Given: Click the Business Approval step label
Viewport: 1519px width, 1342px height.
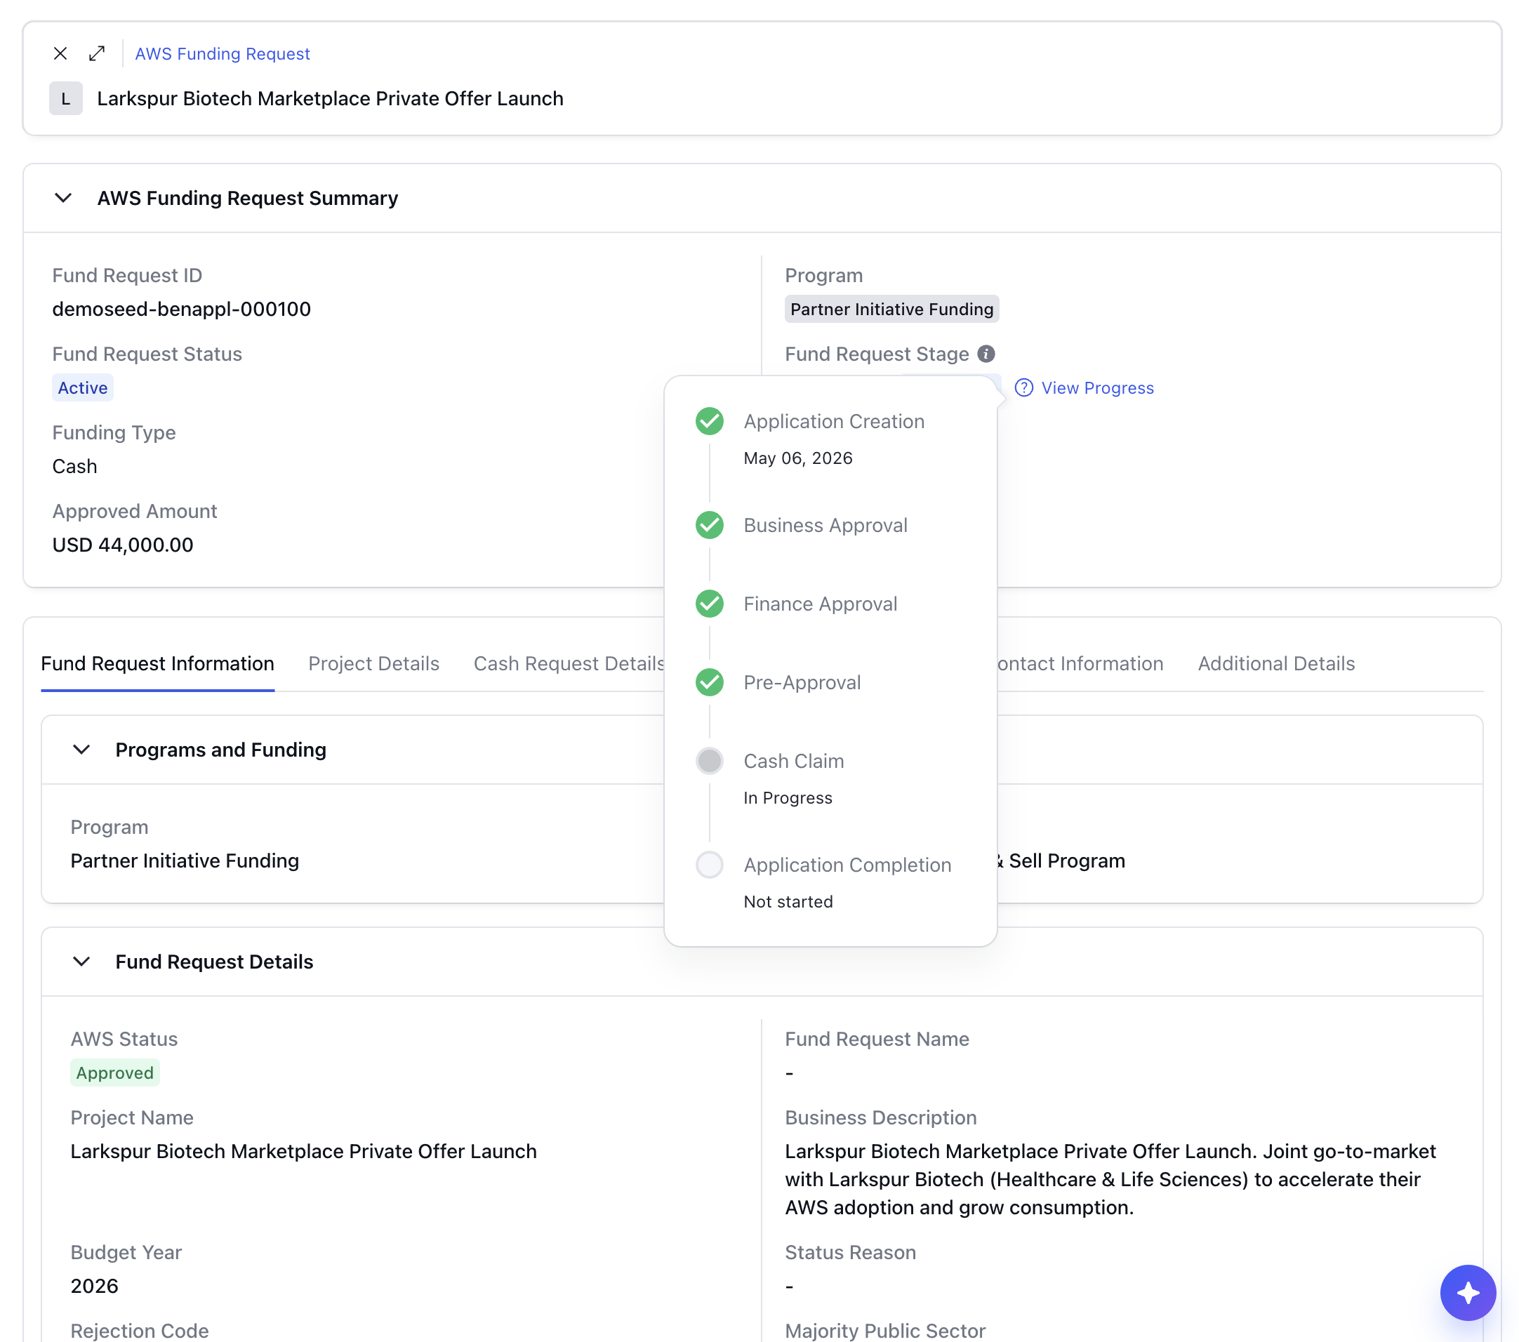Looking at the screenshot, I should click(x=825, y=525).
